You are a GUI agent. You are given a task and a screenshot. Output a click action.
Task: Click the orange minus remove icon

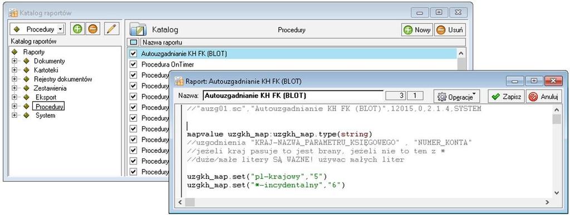(93, 29)
